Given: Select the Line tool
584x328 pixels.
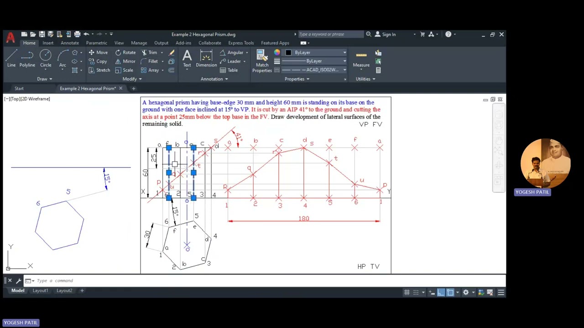Looking at the screenshot, I should [11, 58].
